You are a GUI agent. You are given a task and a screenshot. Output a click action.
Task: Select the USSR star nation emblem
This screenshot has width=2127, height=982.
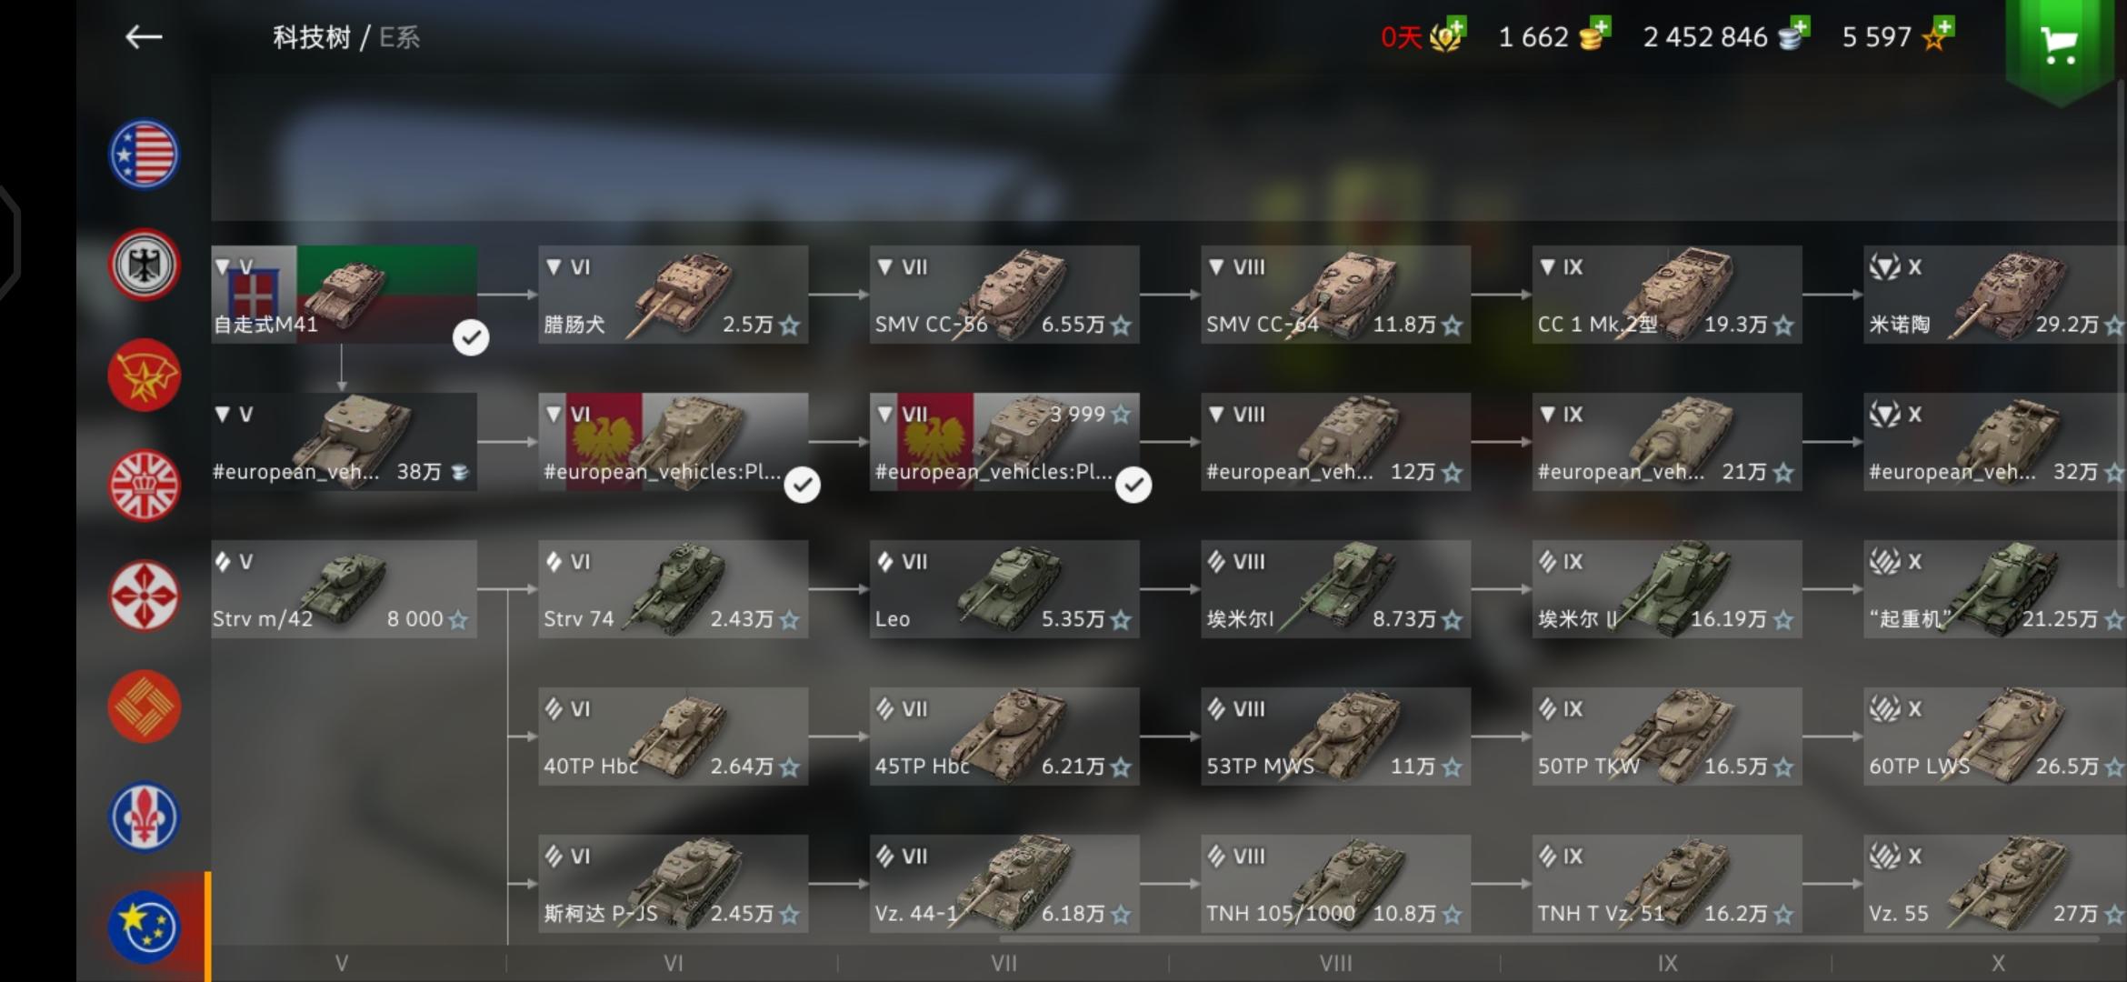[145, 376]
